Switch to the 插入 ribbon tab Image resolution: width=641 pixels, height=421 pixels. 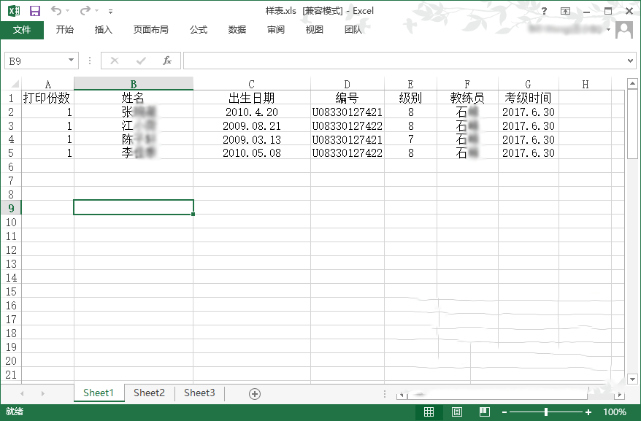pyautogui.click(x=104, y=30)
